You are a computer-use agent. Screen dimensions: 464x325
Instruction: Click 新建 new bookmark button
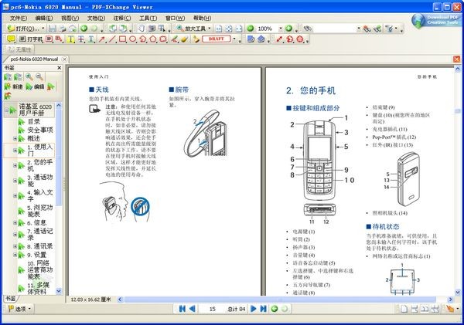14,86
